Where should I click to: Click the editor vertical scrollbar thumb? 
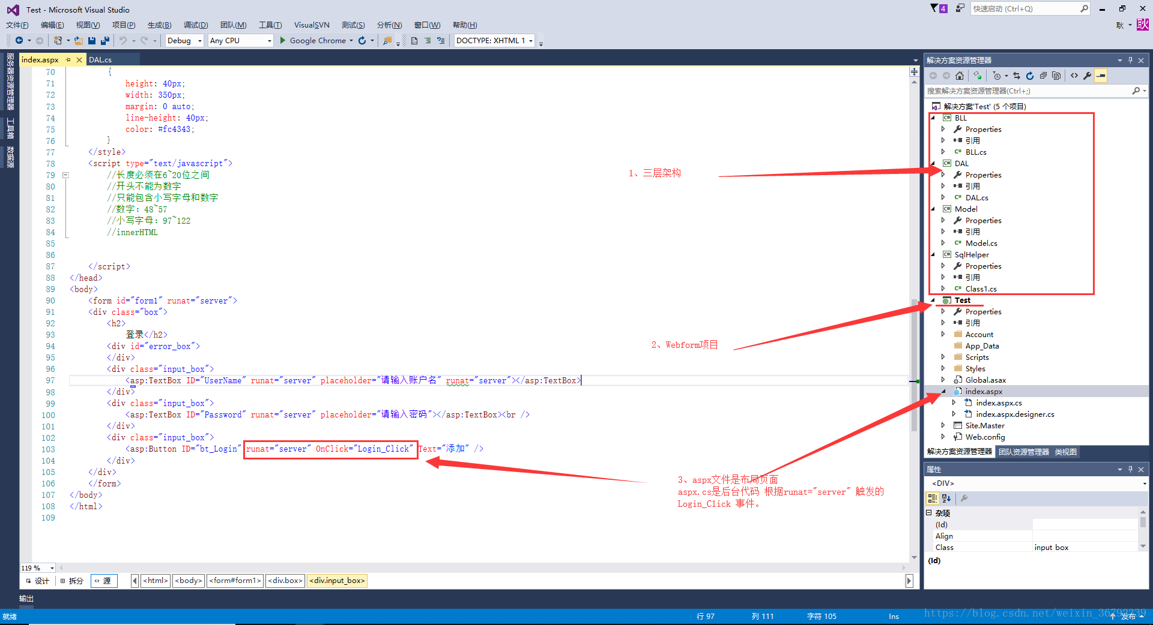coord(914,365)
